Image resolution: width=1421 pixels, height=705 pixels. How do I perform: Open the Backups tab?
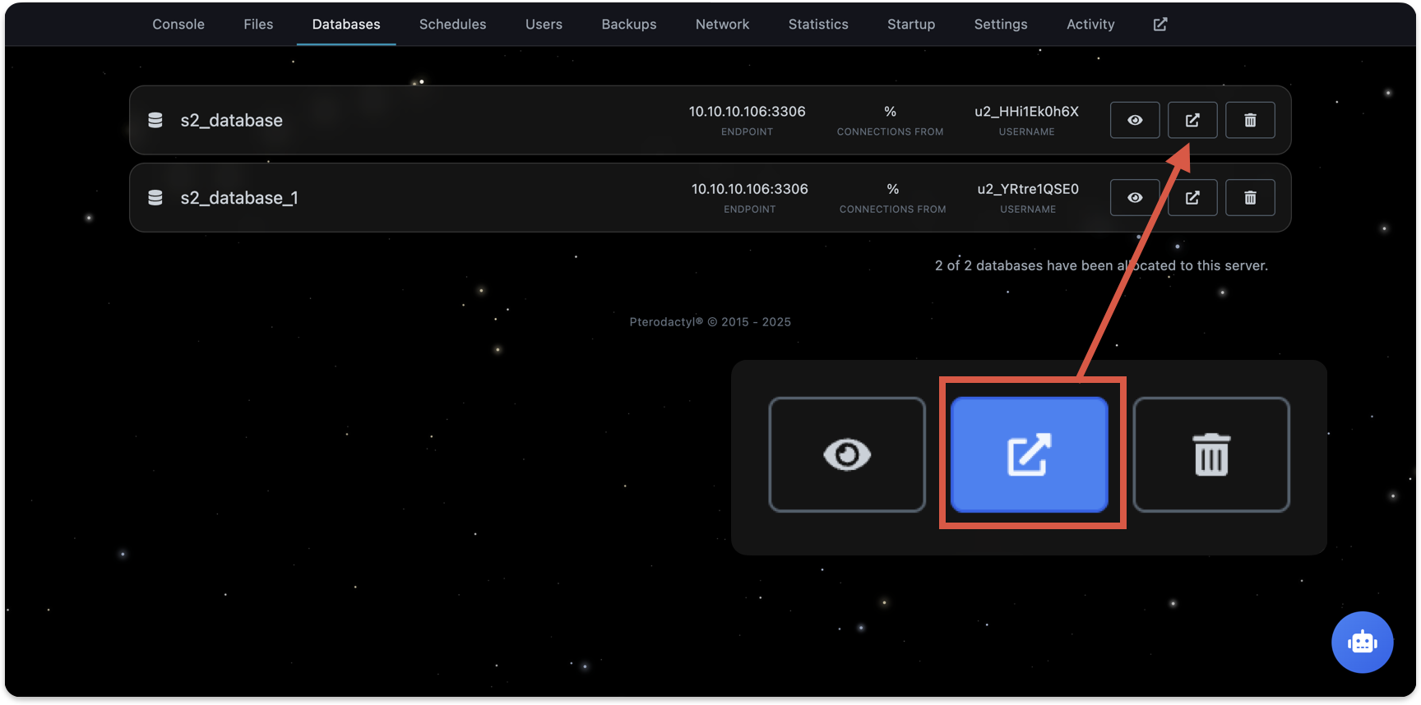coord(629,25)
